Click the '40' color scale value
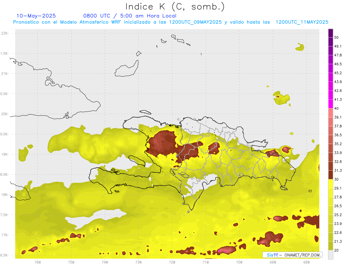The width and height of the screenshot is (344, 266). click(337, 108)
